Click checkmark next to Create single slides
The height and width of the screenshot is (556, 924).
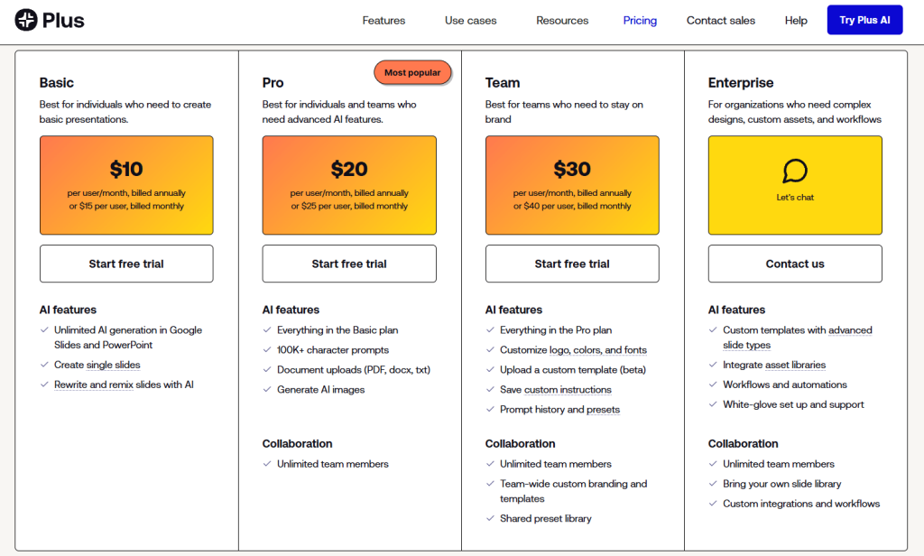(x=44, y=365)
